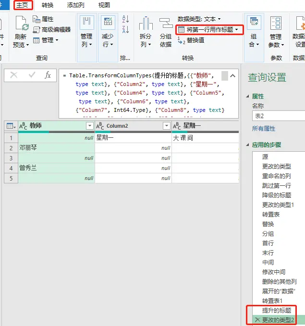Click the ABC type icon of 教师 column
The height and width of the screenshot is (326, 305).
[23, 126]
